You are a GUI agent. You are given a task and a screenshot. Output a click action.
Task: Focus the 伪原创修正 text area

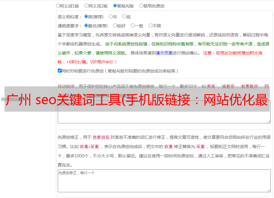(x=164, y=181)
